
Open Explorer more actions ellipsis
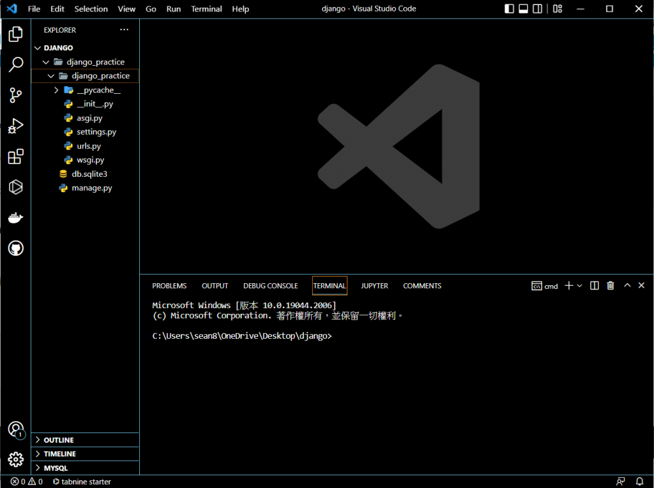[x=124, y=29]
